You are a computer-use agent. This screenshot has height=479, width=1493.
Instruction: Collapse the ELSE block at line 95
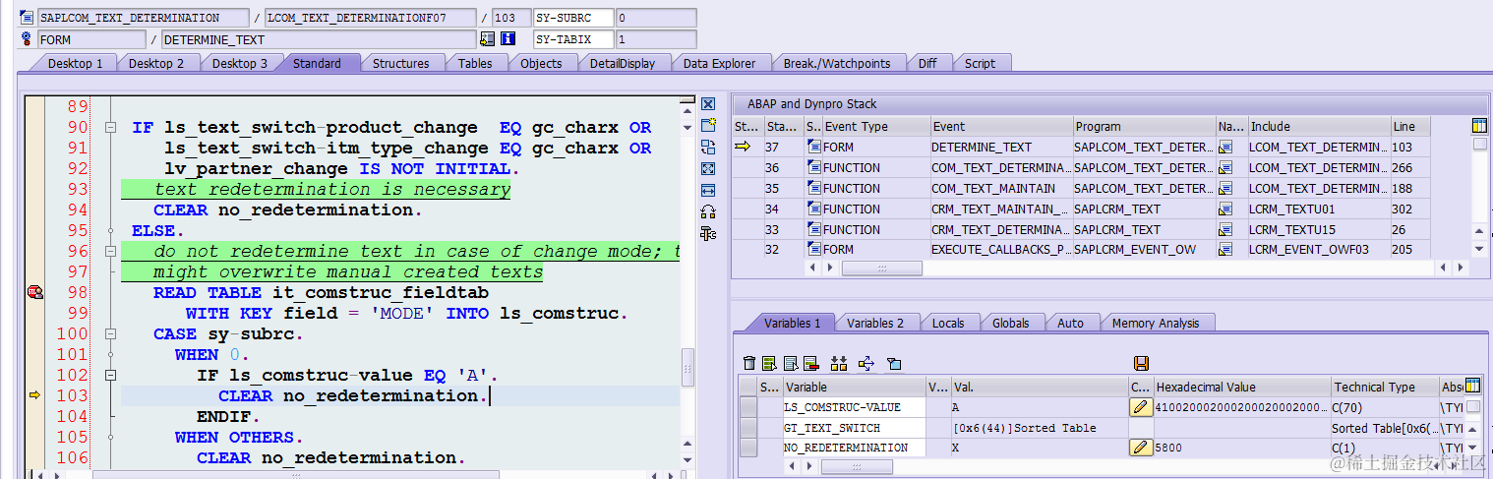(110, 231)
